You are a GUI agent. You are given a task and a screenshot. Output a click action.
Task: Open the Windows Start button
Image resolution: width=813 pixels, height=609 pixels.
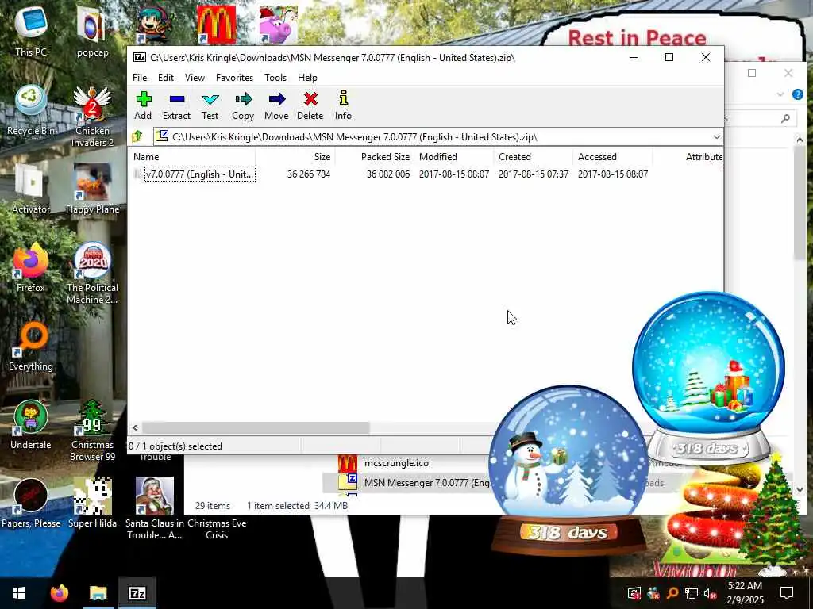[19, 593]
